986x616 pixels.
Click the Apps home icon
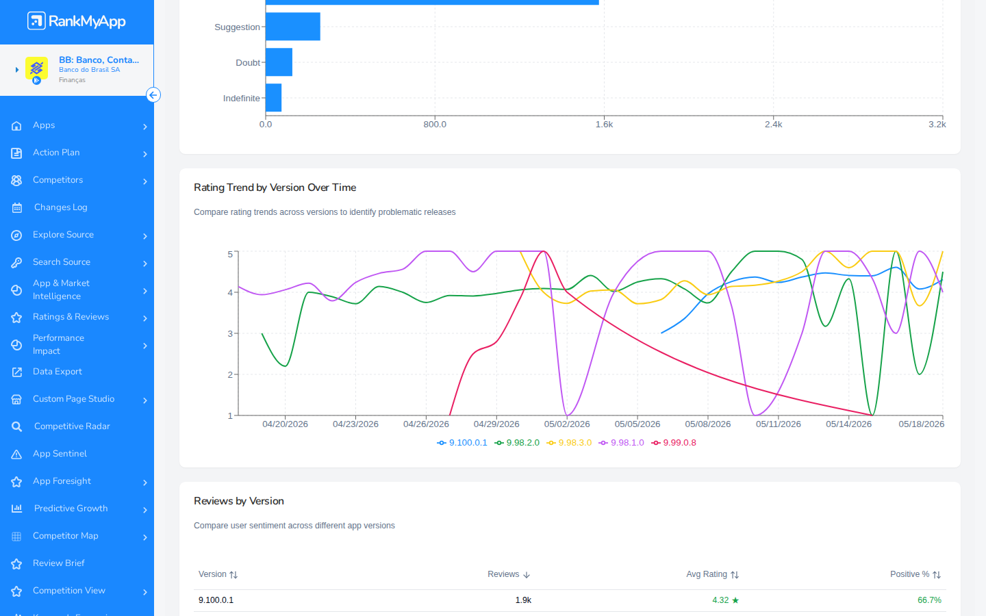tap(17, 126)
